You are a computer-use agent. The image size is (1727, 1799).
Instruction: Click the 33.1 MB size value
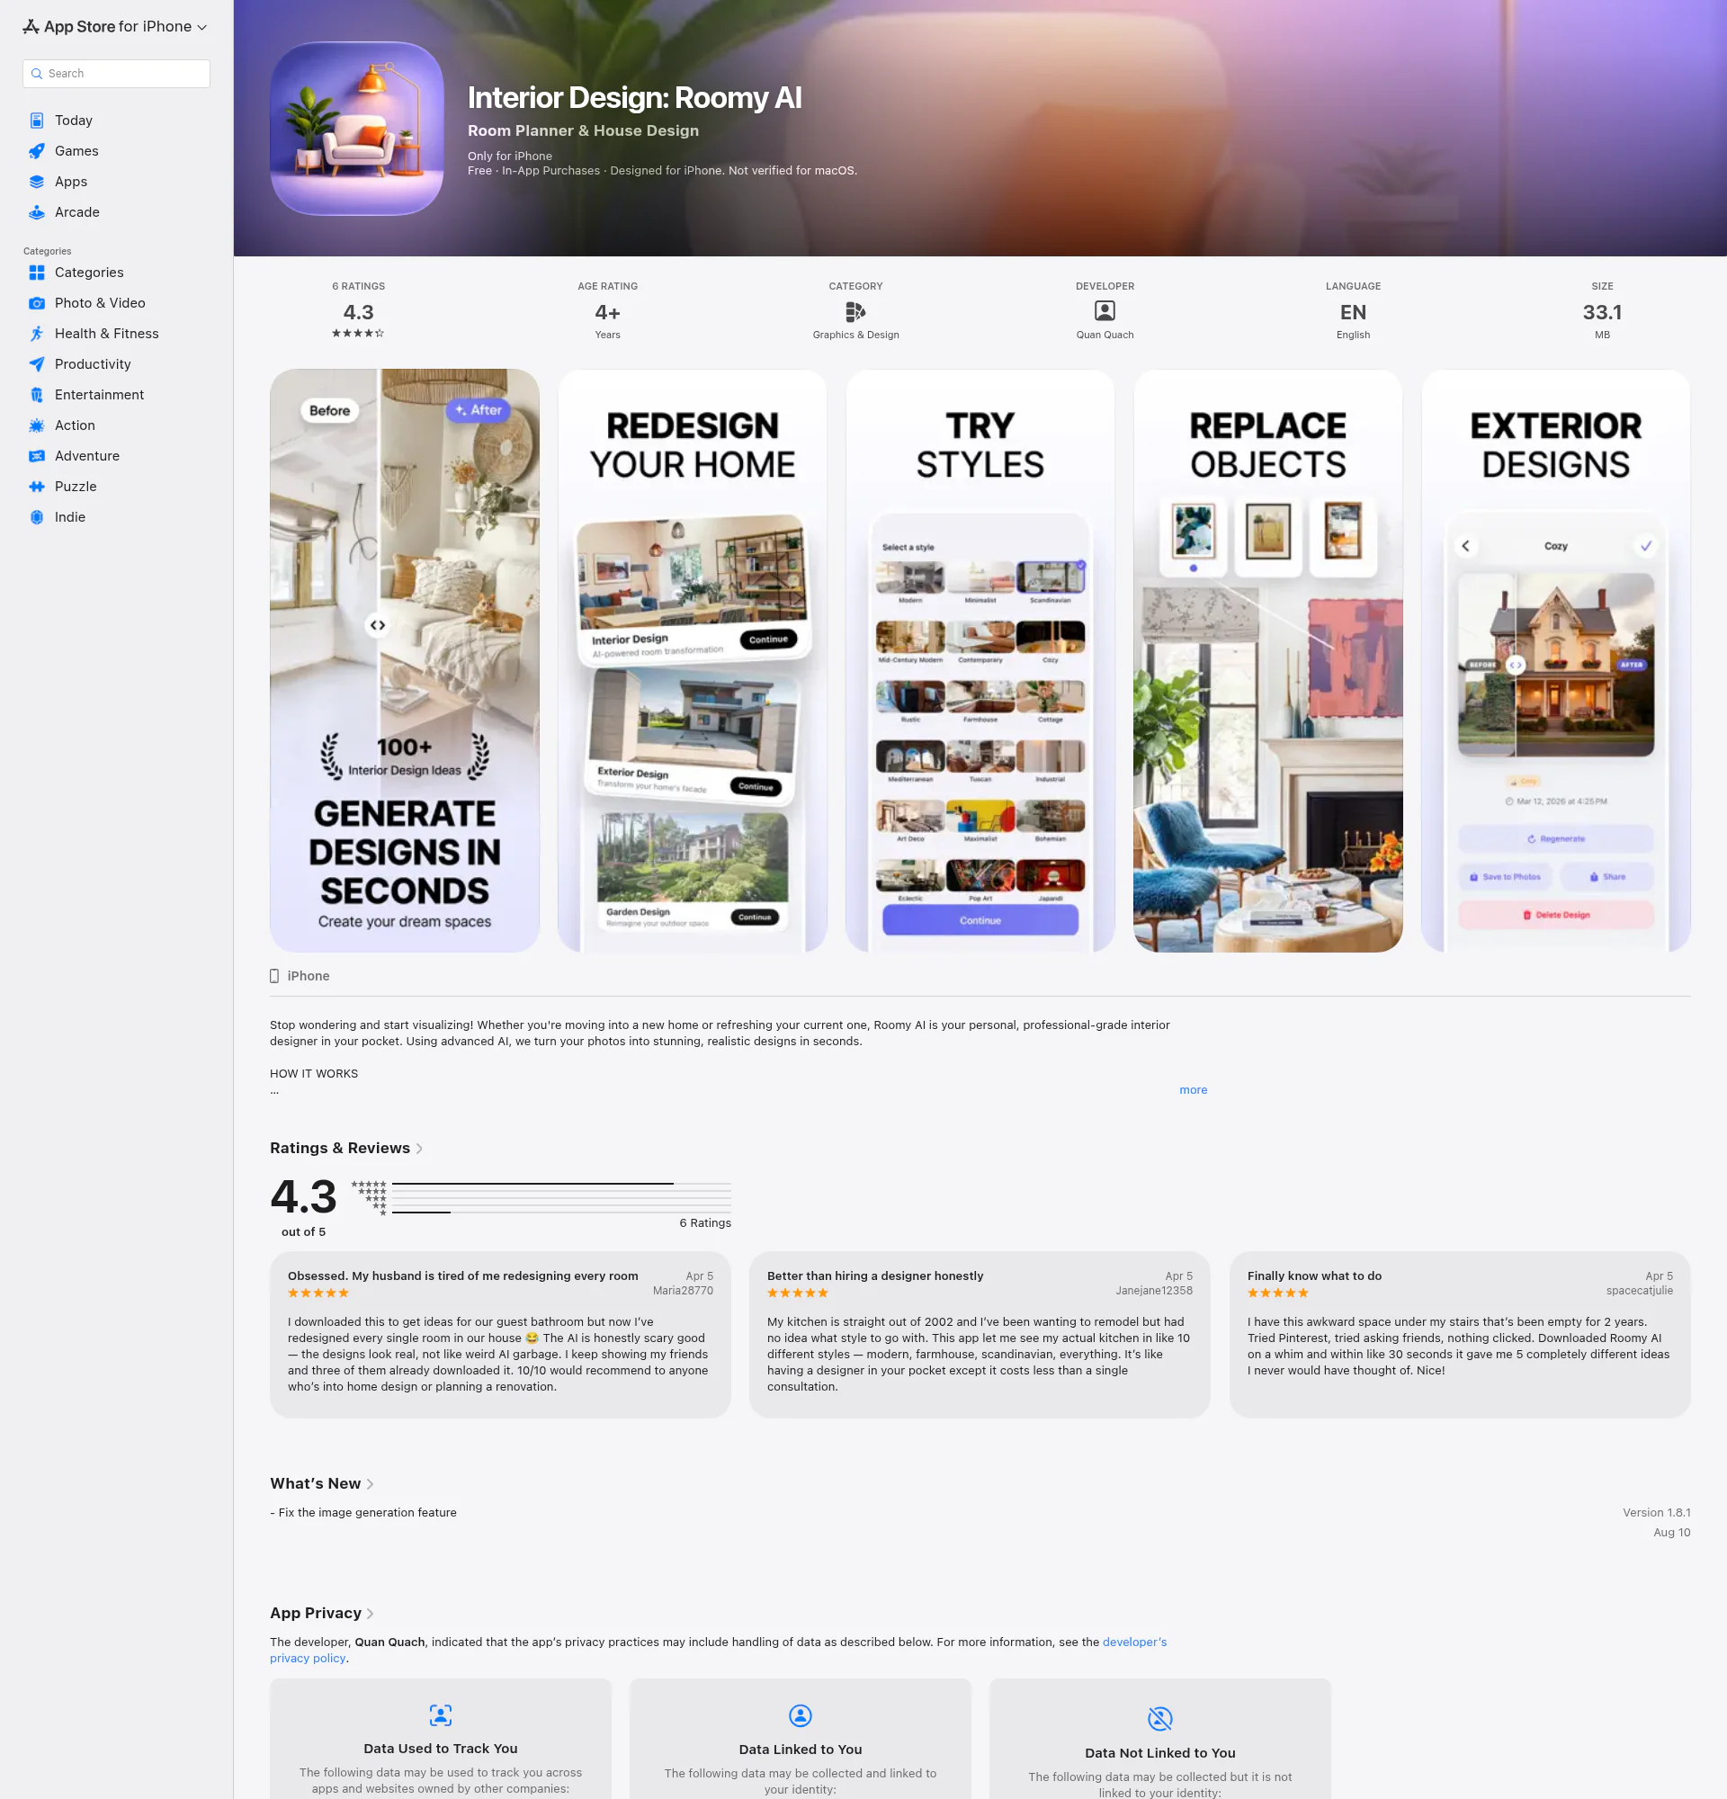point(1602,313)
